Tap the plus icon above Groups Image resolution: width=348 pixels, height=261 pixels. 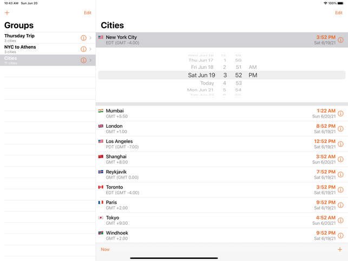[7, 13]
